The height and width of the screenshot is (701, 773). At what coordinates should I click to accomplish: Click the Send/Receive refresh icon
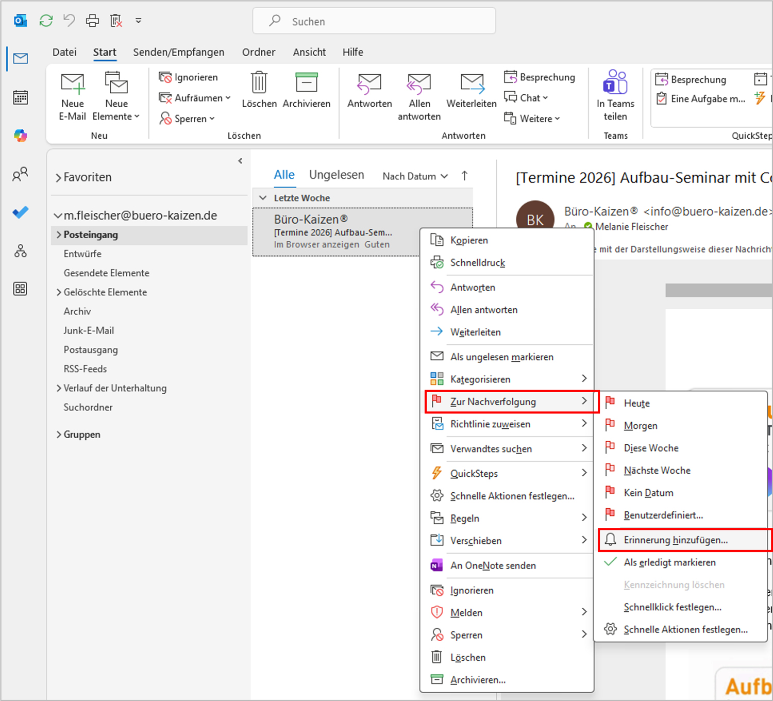coord(45,21)
